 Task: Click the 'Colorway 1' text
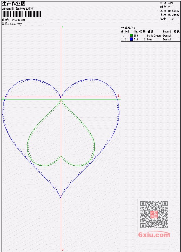[17, 24]
